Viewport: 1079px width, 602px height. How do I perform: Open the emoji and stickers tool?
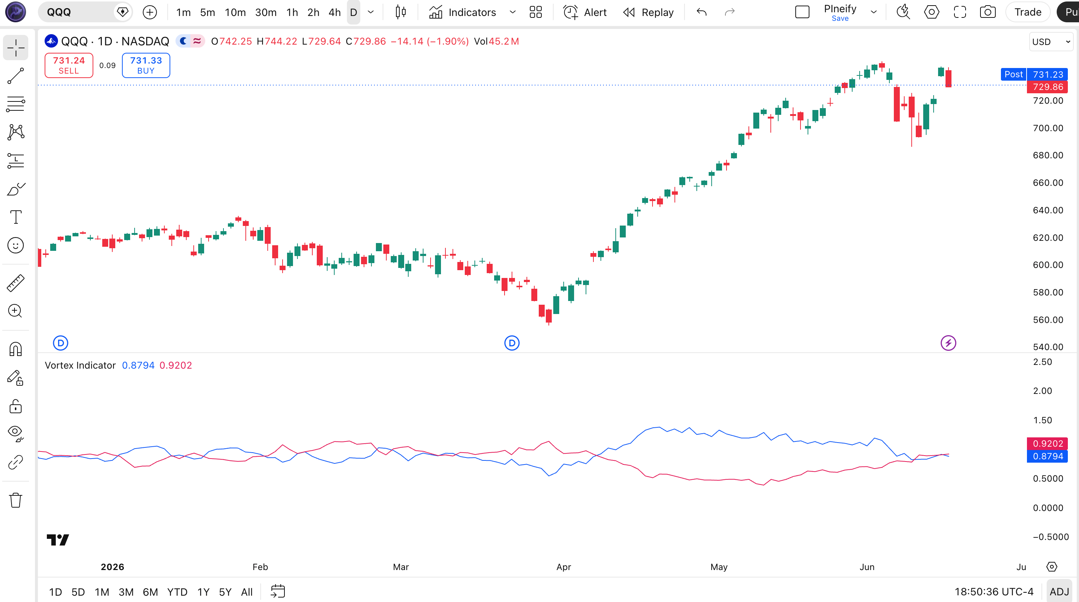pos(16,245)
